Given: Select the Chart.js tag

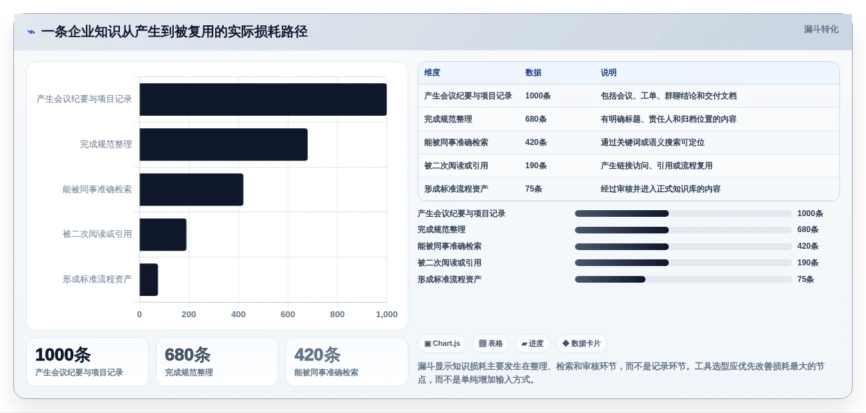Looking at the screenshot, I should pos(442,343).
